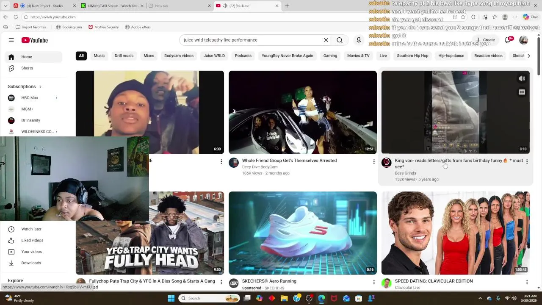The width and height of the screenshot is (542, 305).
Task: Open browser settings ellipsis menu
Action: (515, 17)
